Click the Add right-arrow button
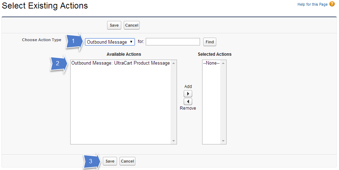 click(x=188, y=94)
